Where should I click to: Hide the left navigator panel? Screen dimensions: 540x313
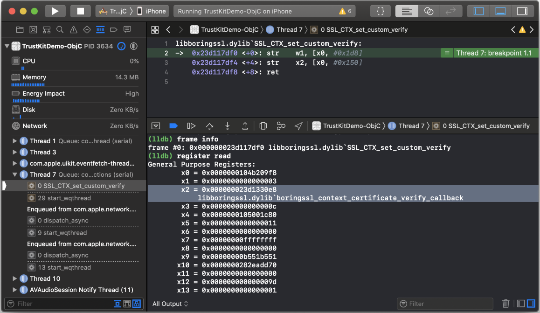479,11
